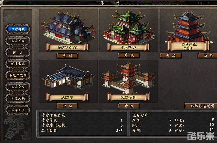Upgrade 四方馆 using its 升级 button
This screenshot has width=217, height=143.
[x=129, y=106]
